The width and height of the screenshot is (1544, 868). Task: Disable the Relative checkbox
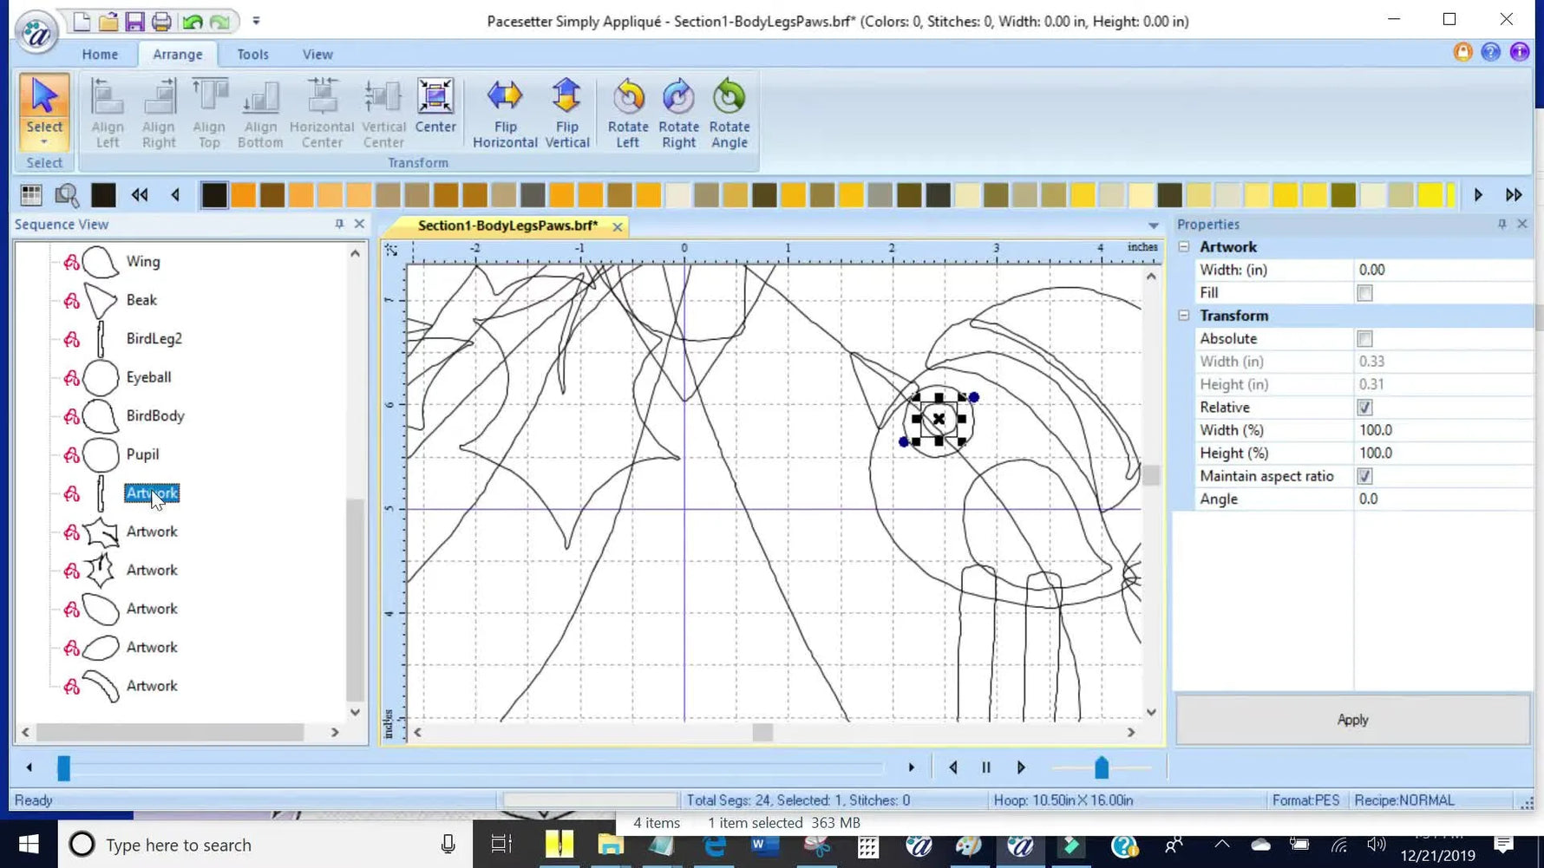pyautogui.click(x=1364, y=407)
